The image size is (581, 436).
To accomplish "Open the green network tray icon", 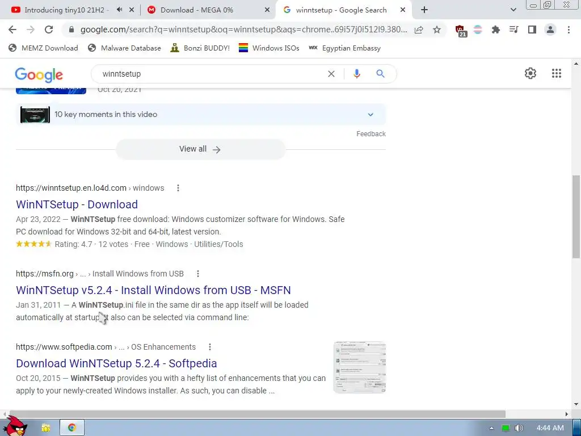I will point(506,428).
